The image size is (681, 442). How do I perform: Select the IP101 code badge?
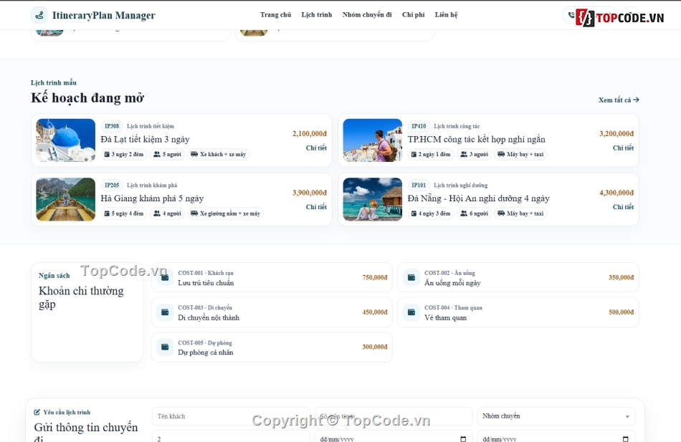[419, 186]
